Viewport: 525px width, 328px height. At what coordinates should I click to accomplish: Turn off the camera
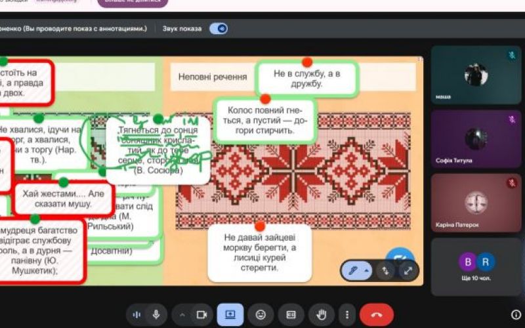pyautogui.click(x=201, y=314)
